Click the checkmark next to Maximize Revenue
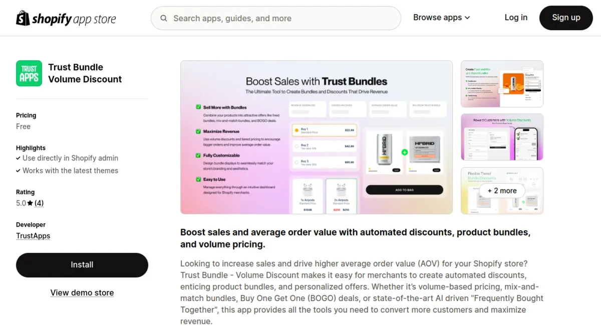 [x=199, y=131]
